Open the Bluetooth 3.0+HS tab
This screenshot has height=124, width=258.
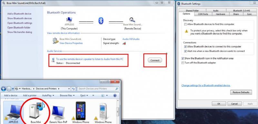(241, 11)
